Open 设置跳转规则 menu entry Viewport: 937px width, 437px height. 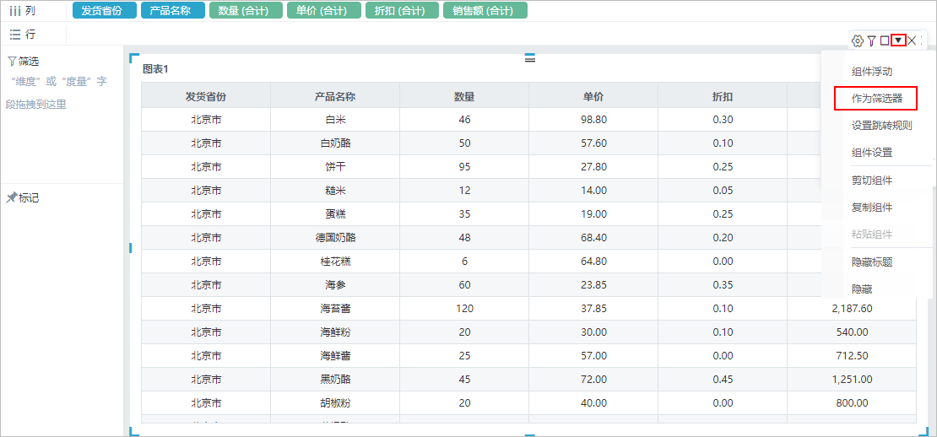coord(881,126)
